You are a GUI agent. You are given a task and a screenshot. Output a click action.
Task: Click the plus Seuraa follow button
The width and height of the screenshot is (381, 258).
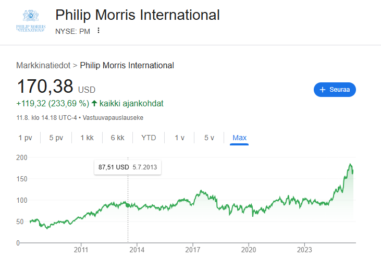pos(335,90)
